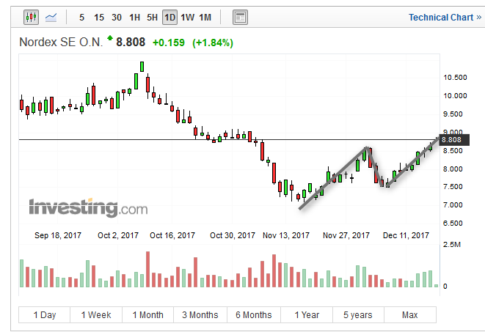Click the Nordex SE O.N. title
The width and height of the screenshot is (485, 332).
(x=61, y=43)
